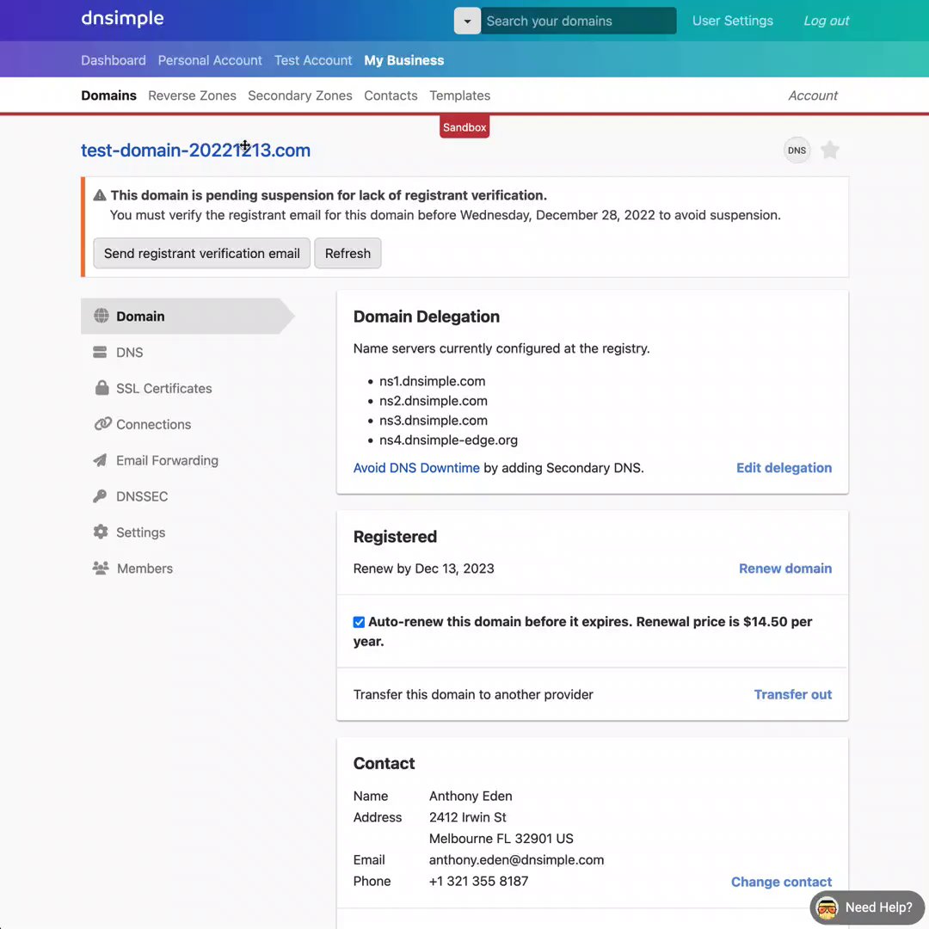Click ns1.dnsimple.com name server
Screen dimensions: 929x929
point(432,381)
